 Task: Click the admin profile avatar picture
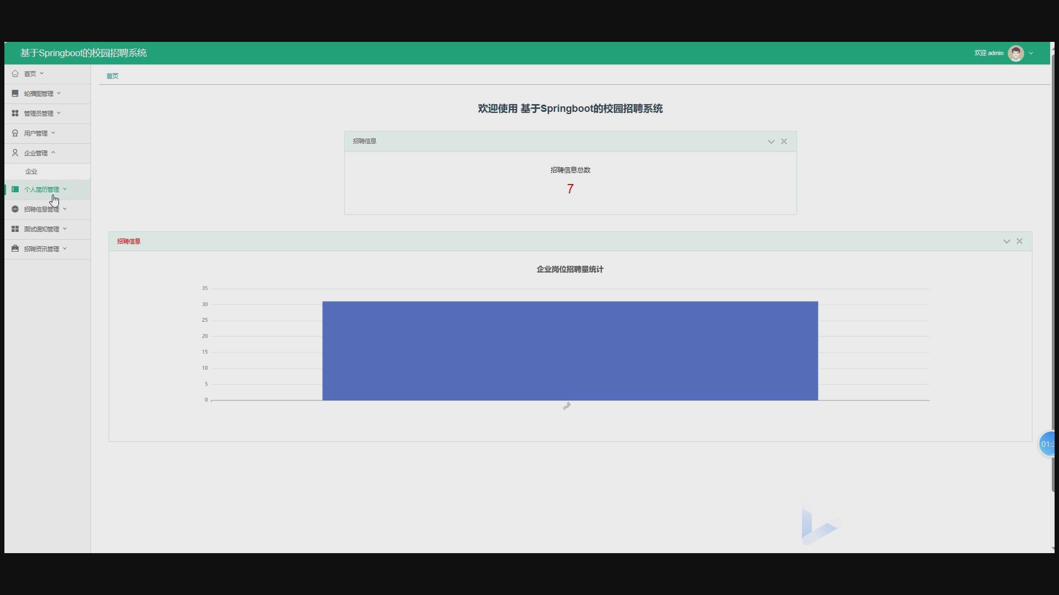point(1015,53)
